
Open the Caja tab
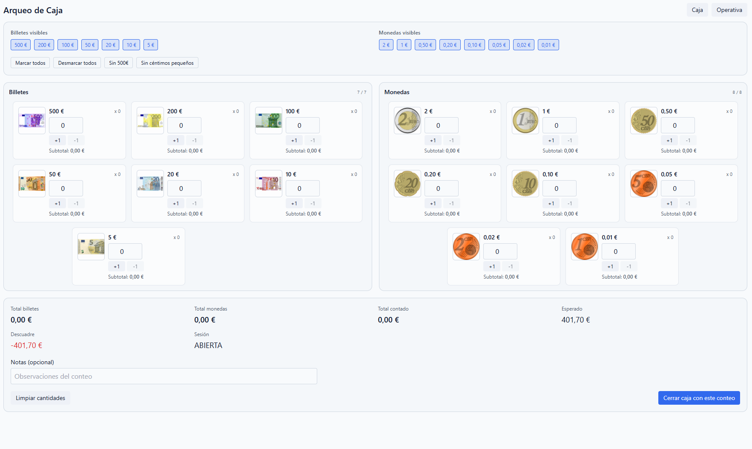coord(697,10)
